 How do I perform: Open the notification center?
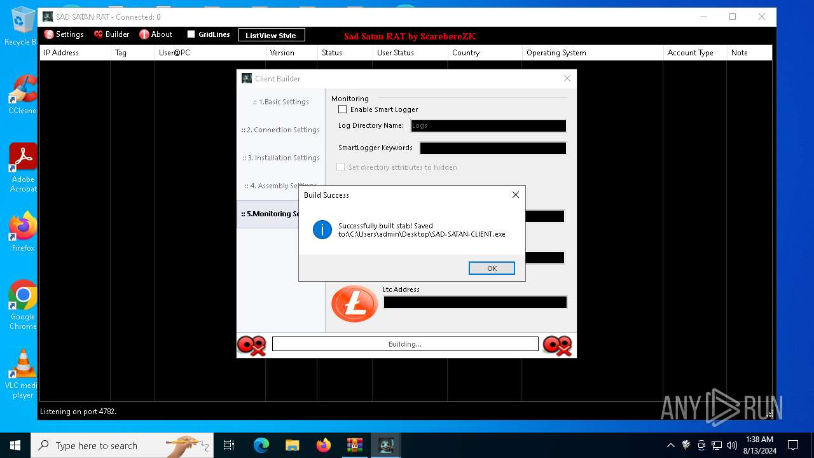(793, 445)
